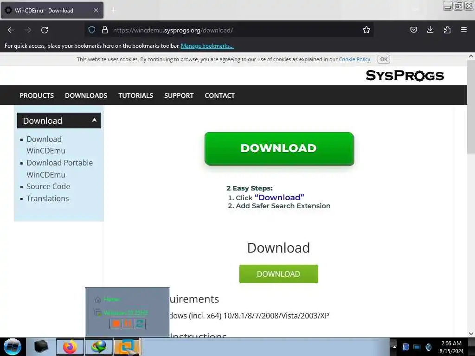
Task: Show hidden tray icons arrow
Action: click(394, 347)
